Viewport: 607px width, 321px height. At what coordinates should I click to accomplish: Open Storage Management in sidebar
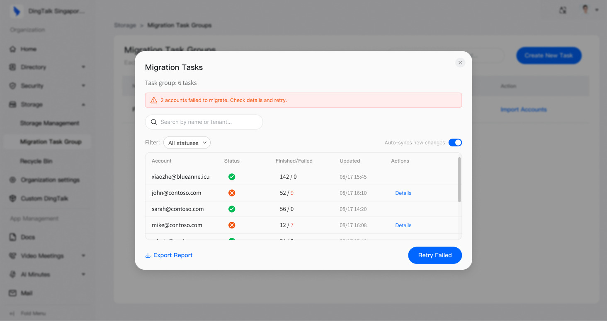pos(50,123)
